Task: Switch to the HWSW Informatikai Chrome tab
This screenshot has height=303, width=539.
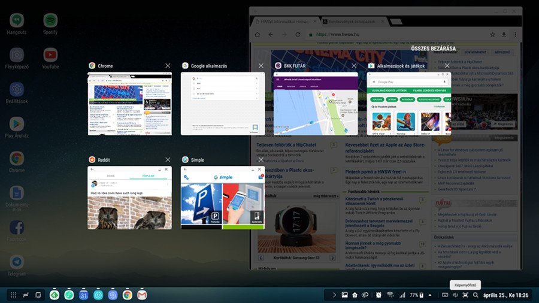Action: coord(286,22)
